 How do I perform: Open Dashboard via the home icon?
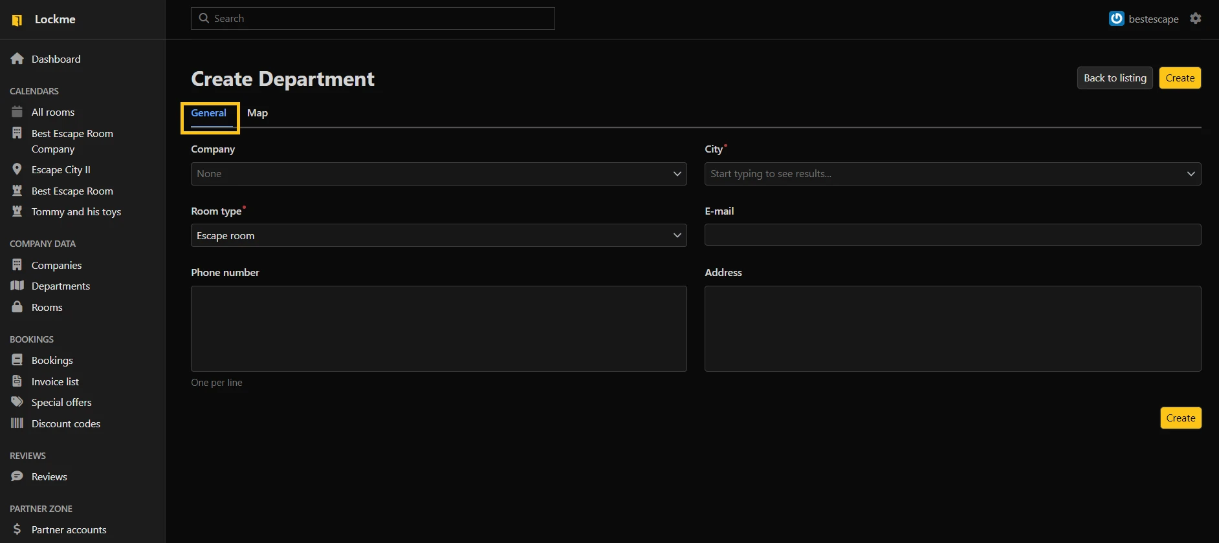(17, 59)
